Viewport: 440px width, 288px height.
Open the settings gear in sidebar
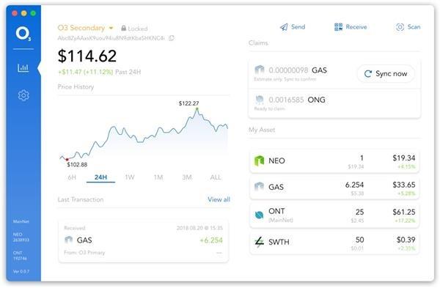point(23,95)
